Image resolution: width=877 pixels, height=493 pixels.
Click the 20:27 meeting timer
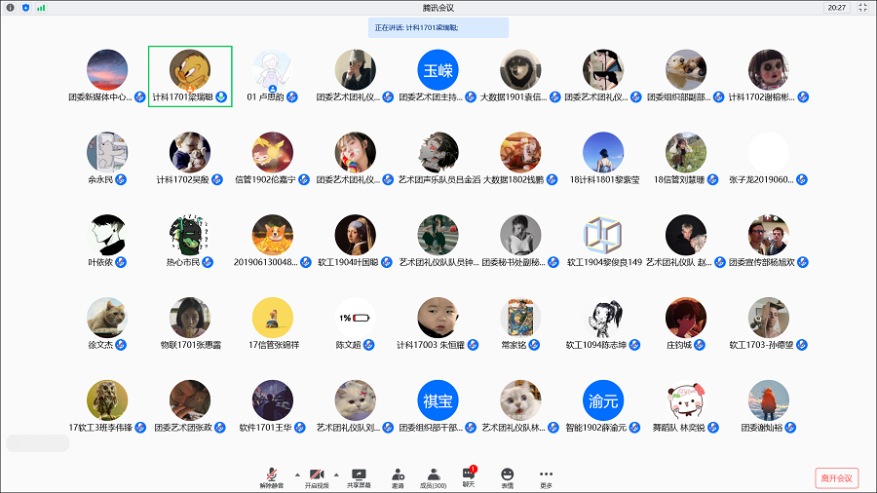[x=836, y=7]
